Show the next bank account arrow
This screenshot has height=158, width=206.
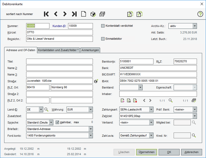[x=150, y=101]
